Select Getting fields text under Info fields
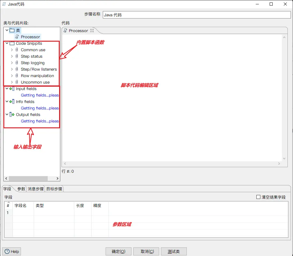This screenshot has width=293, height=256. tap(40, 108)
